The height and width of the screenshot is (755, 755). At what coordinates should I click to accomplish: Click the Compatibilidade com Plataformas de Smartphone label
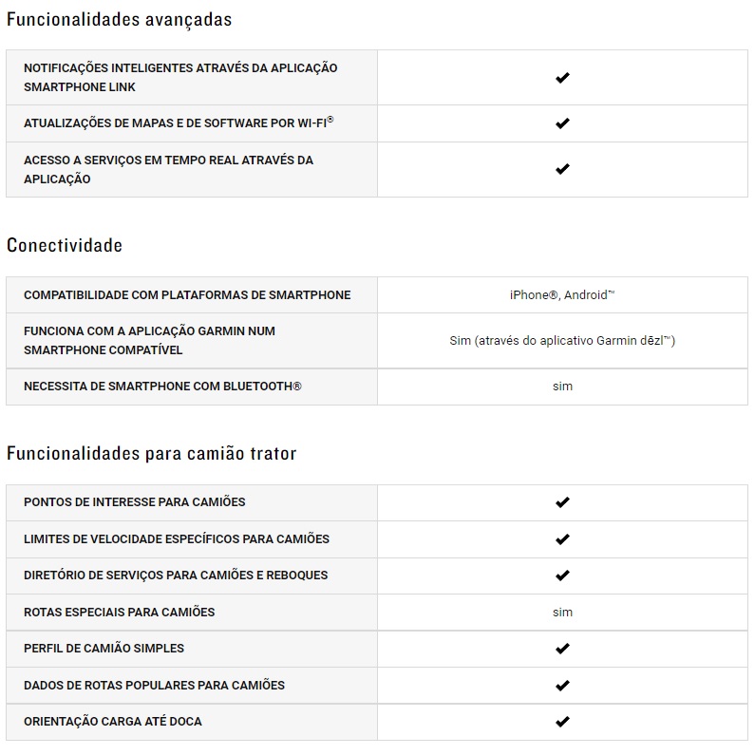coord(187,295)
